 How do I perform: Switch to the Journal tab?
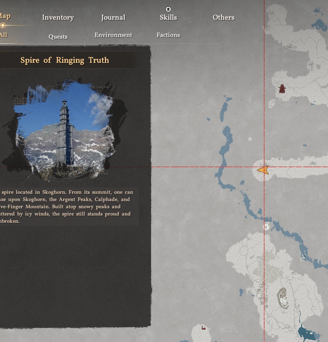click(x=113, y=18)
